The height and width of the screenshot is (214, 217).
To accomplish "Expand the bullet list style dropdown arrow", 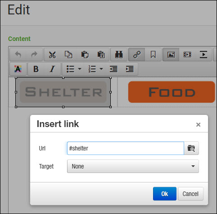I will 80,69.
